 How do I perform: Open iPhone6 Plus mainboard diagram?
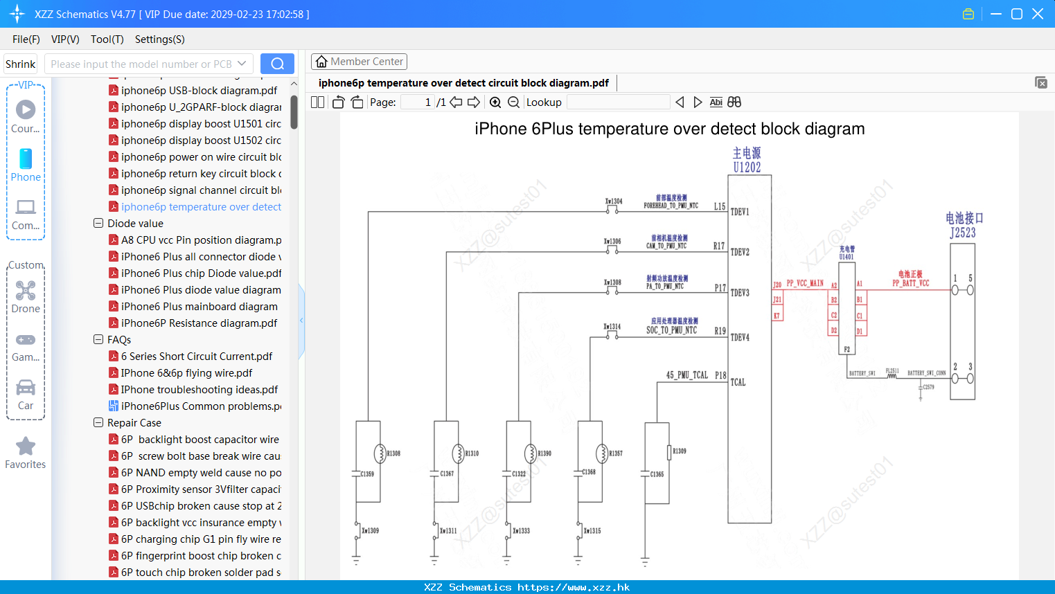coord(193,307)
